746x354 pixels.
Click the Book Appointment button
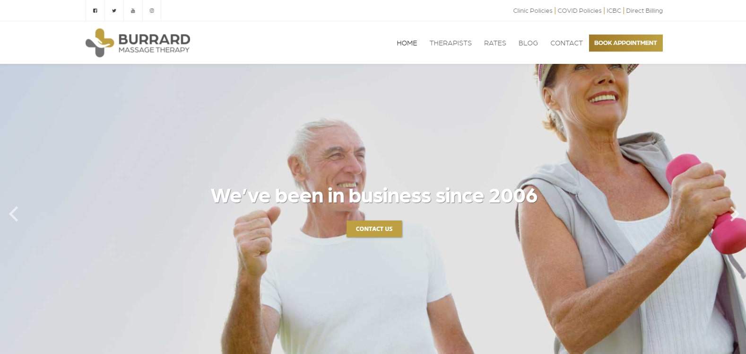tap(625, 43)
